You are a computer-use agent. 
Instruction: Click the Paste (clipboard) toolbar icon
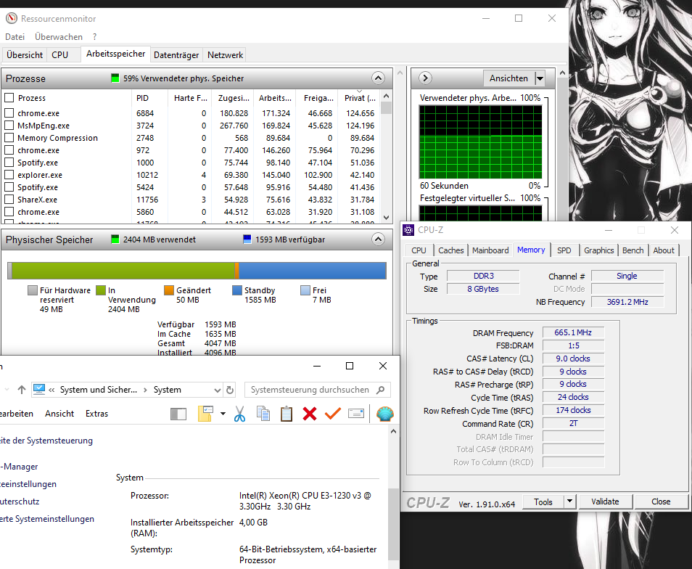(286, 414)
